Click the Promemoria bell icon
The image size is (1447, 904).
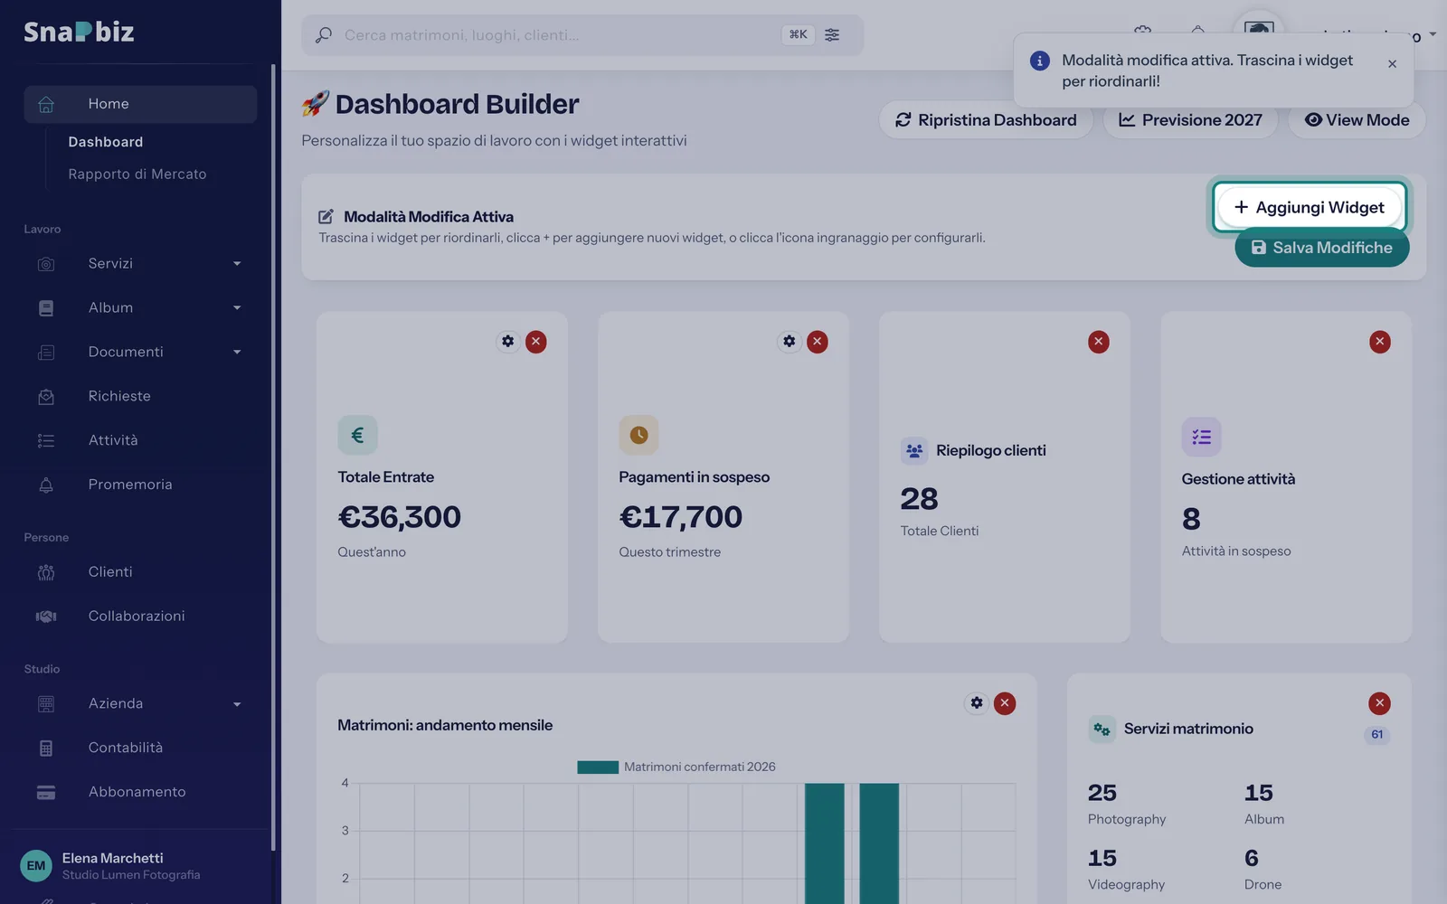(x=46, y=485)
